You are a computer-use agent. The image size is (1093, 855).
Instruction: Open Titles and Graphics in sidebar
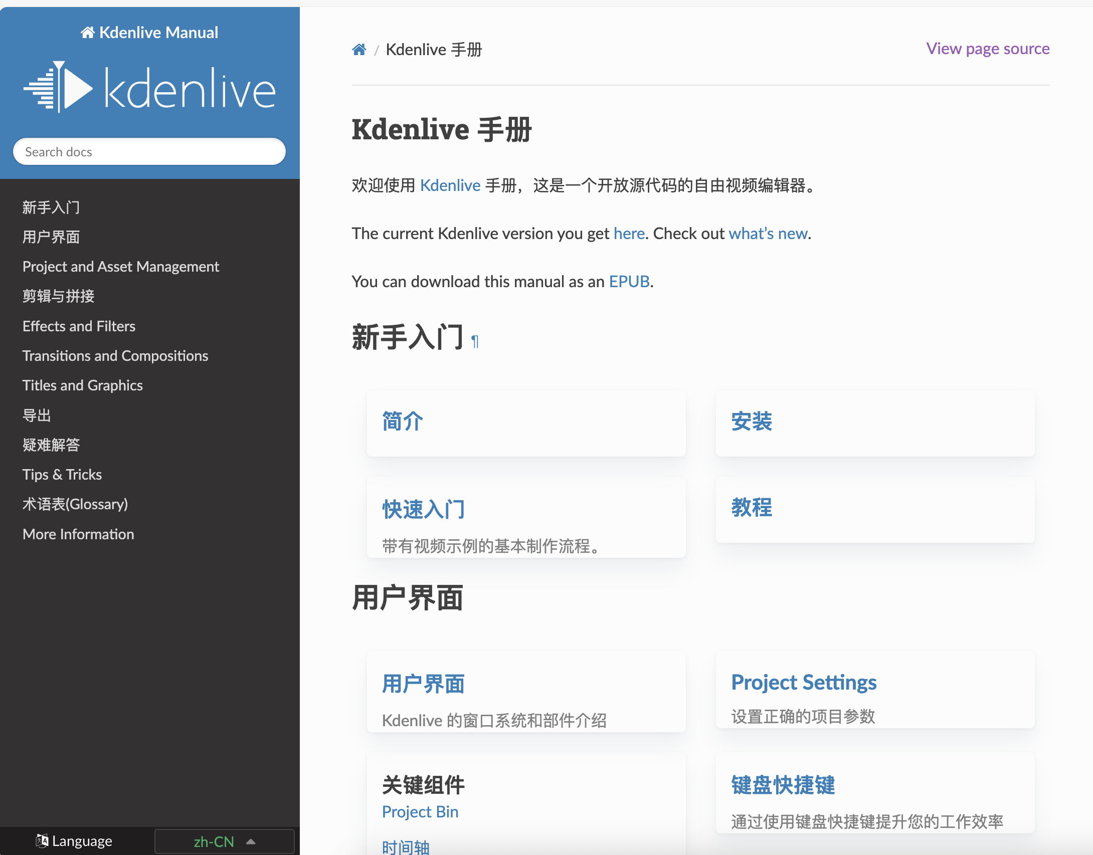(x=83, y=385)
